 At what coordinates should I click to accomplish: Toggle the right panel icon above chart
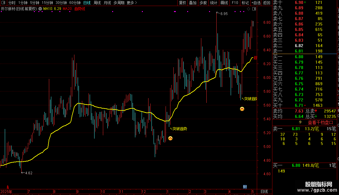(x=254, y=9)
